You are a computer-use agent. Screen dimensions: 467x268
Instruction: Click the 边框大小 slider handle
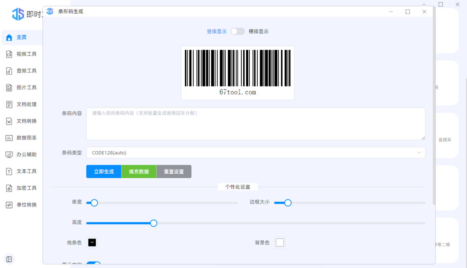click(288, 203)
